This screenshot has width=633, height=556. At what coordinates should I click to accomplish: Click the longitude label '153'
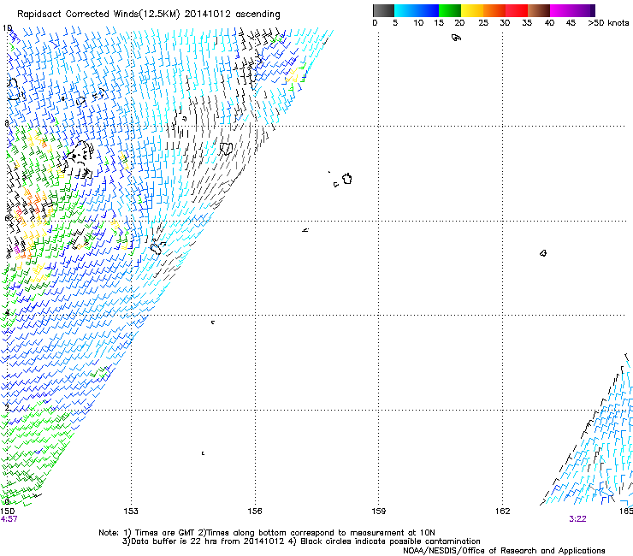(x=131, y=512)
